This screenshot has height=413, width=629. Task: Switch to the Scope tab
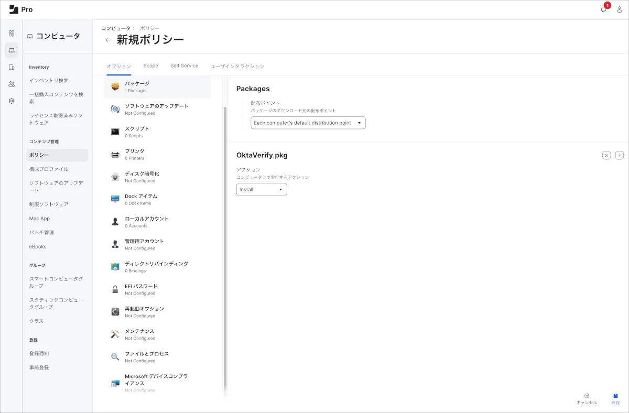pyautogui.click(x=150, y=66)
